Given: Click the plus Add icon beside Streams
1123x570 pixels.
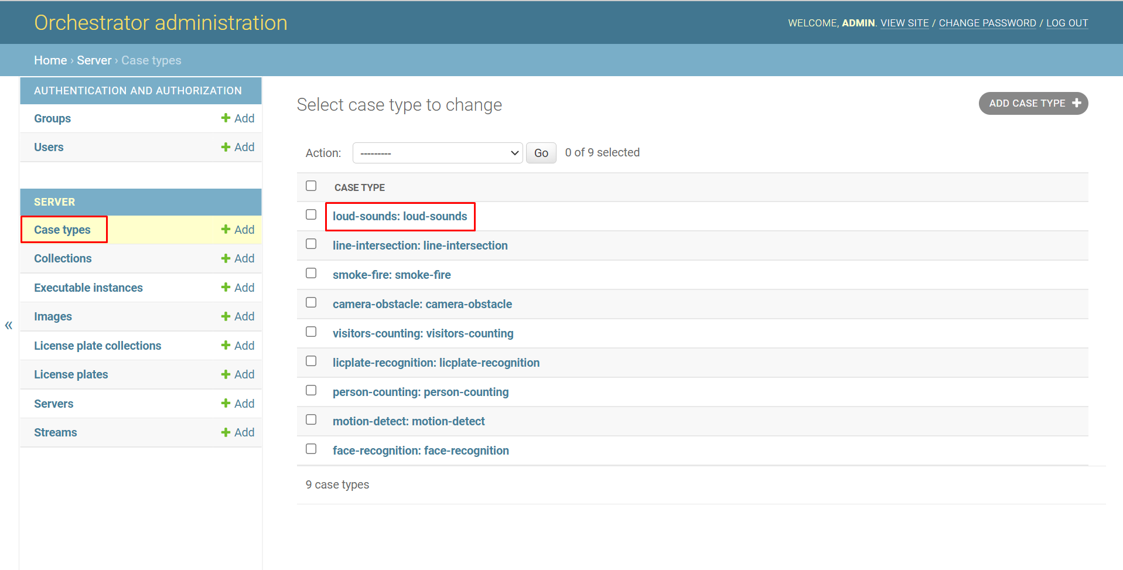Looking at the screenshot, I should 226,432.
